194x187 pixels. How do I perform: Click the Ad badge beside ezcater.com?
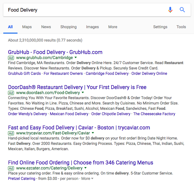[11, 168]
